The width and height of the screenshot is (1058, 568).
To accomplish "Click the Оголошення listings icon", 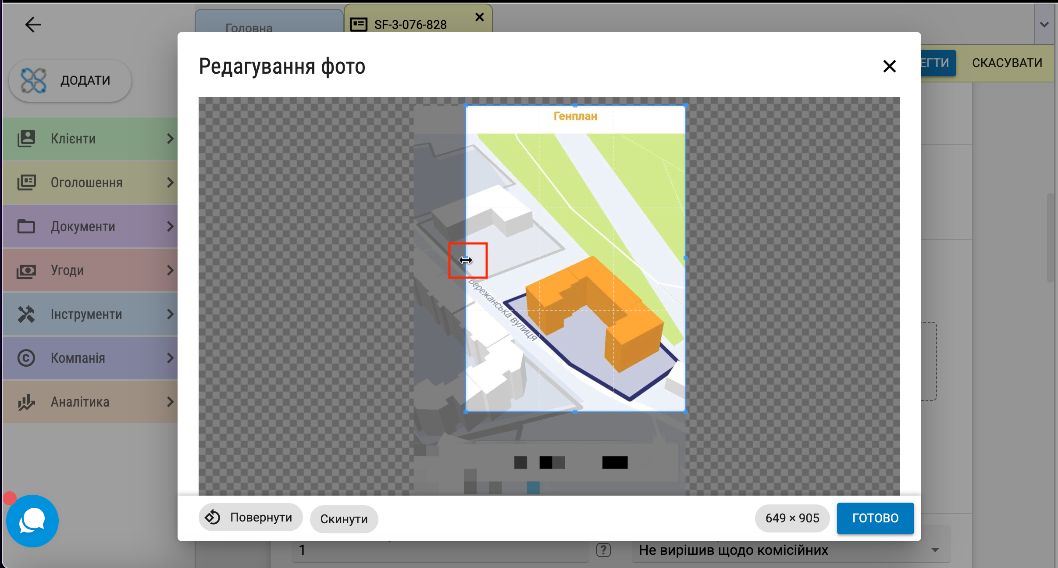I will point(26,182).
